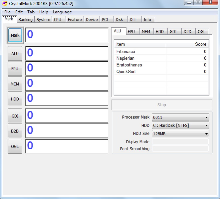Switch to the Feature tab
220x199 pixels.
75,19
